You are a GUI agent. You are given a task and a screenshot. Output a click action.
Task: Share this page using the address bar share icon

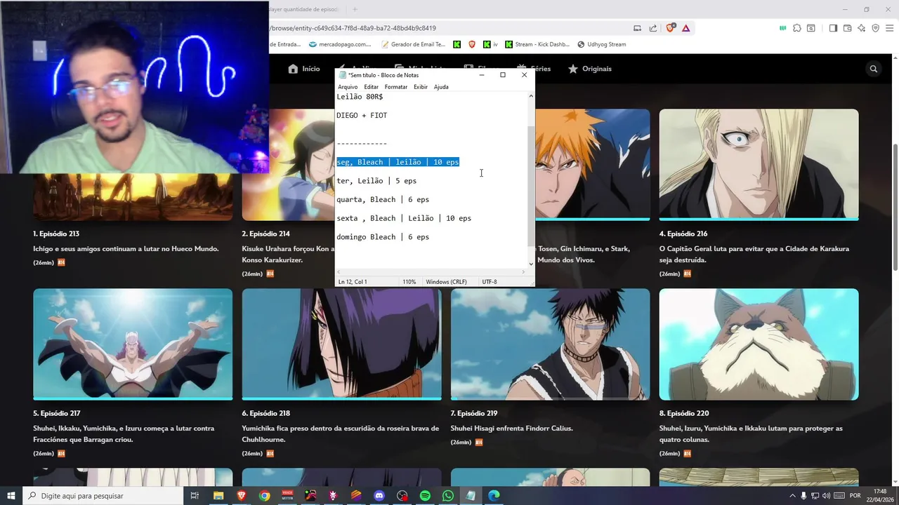point(652,28)
